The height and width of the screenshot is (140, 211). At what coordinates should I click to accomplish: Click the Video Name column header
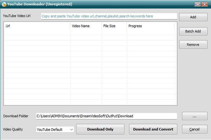click(86, 26)
